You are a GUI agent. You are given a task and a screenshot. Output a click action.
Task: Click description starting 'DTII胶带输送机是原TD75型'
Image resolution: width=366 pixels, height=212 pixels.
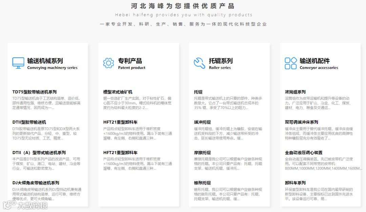[46, 133]
